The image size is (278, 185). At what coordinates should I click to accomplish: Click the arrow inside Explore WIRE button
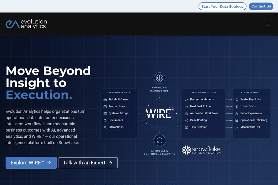[49, 163]
